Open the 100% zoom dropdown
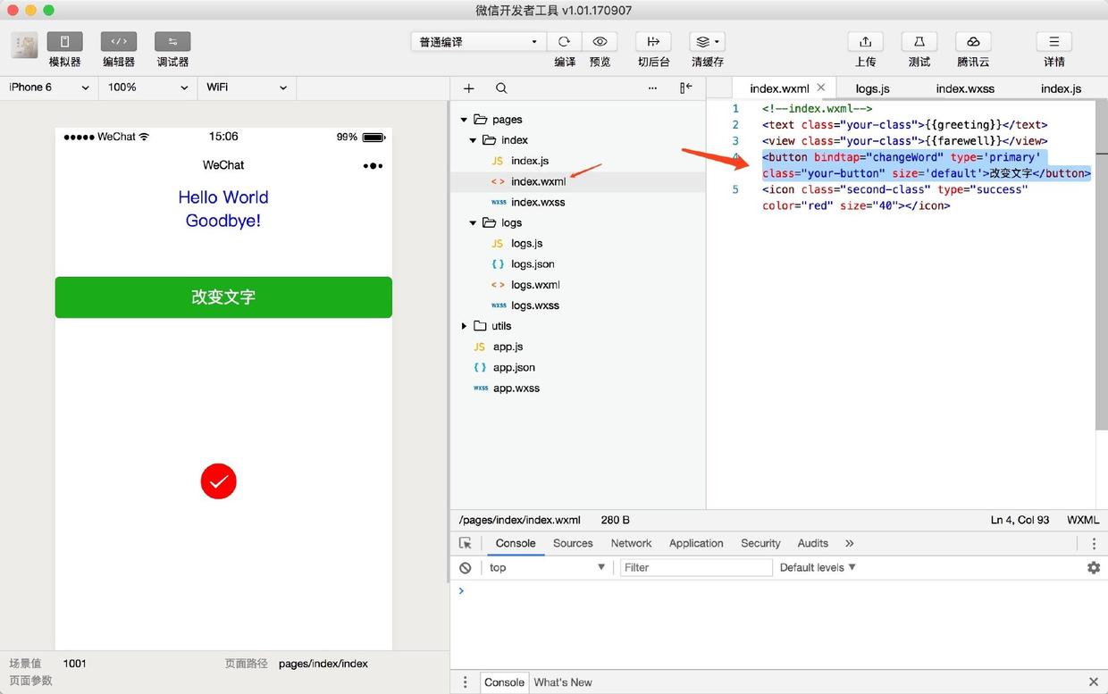Screen dimensions: 1108x694 point(147,88)
